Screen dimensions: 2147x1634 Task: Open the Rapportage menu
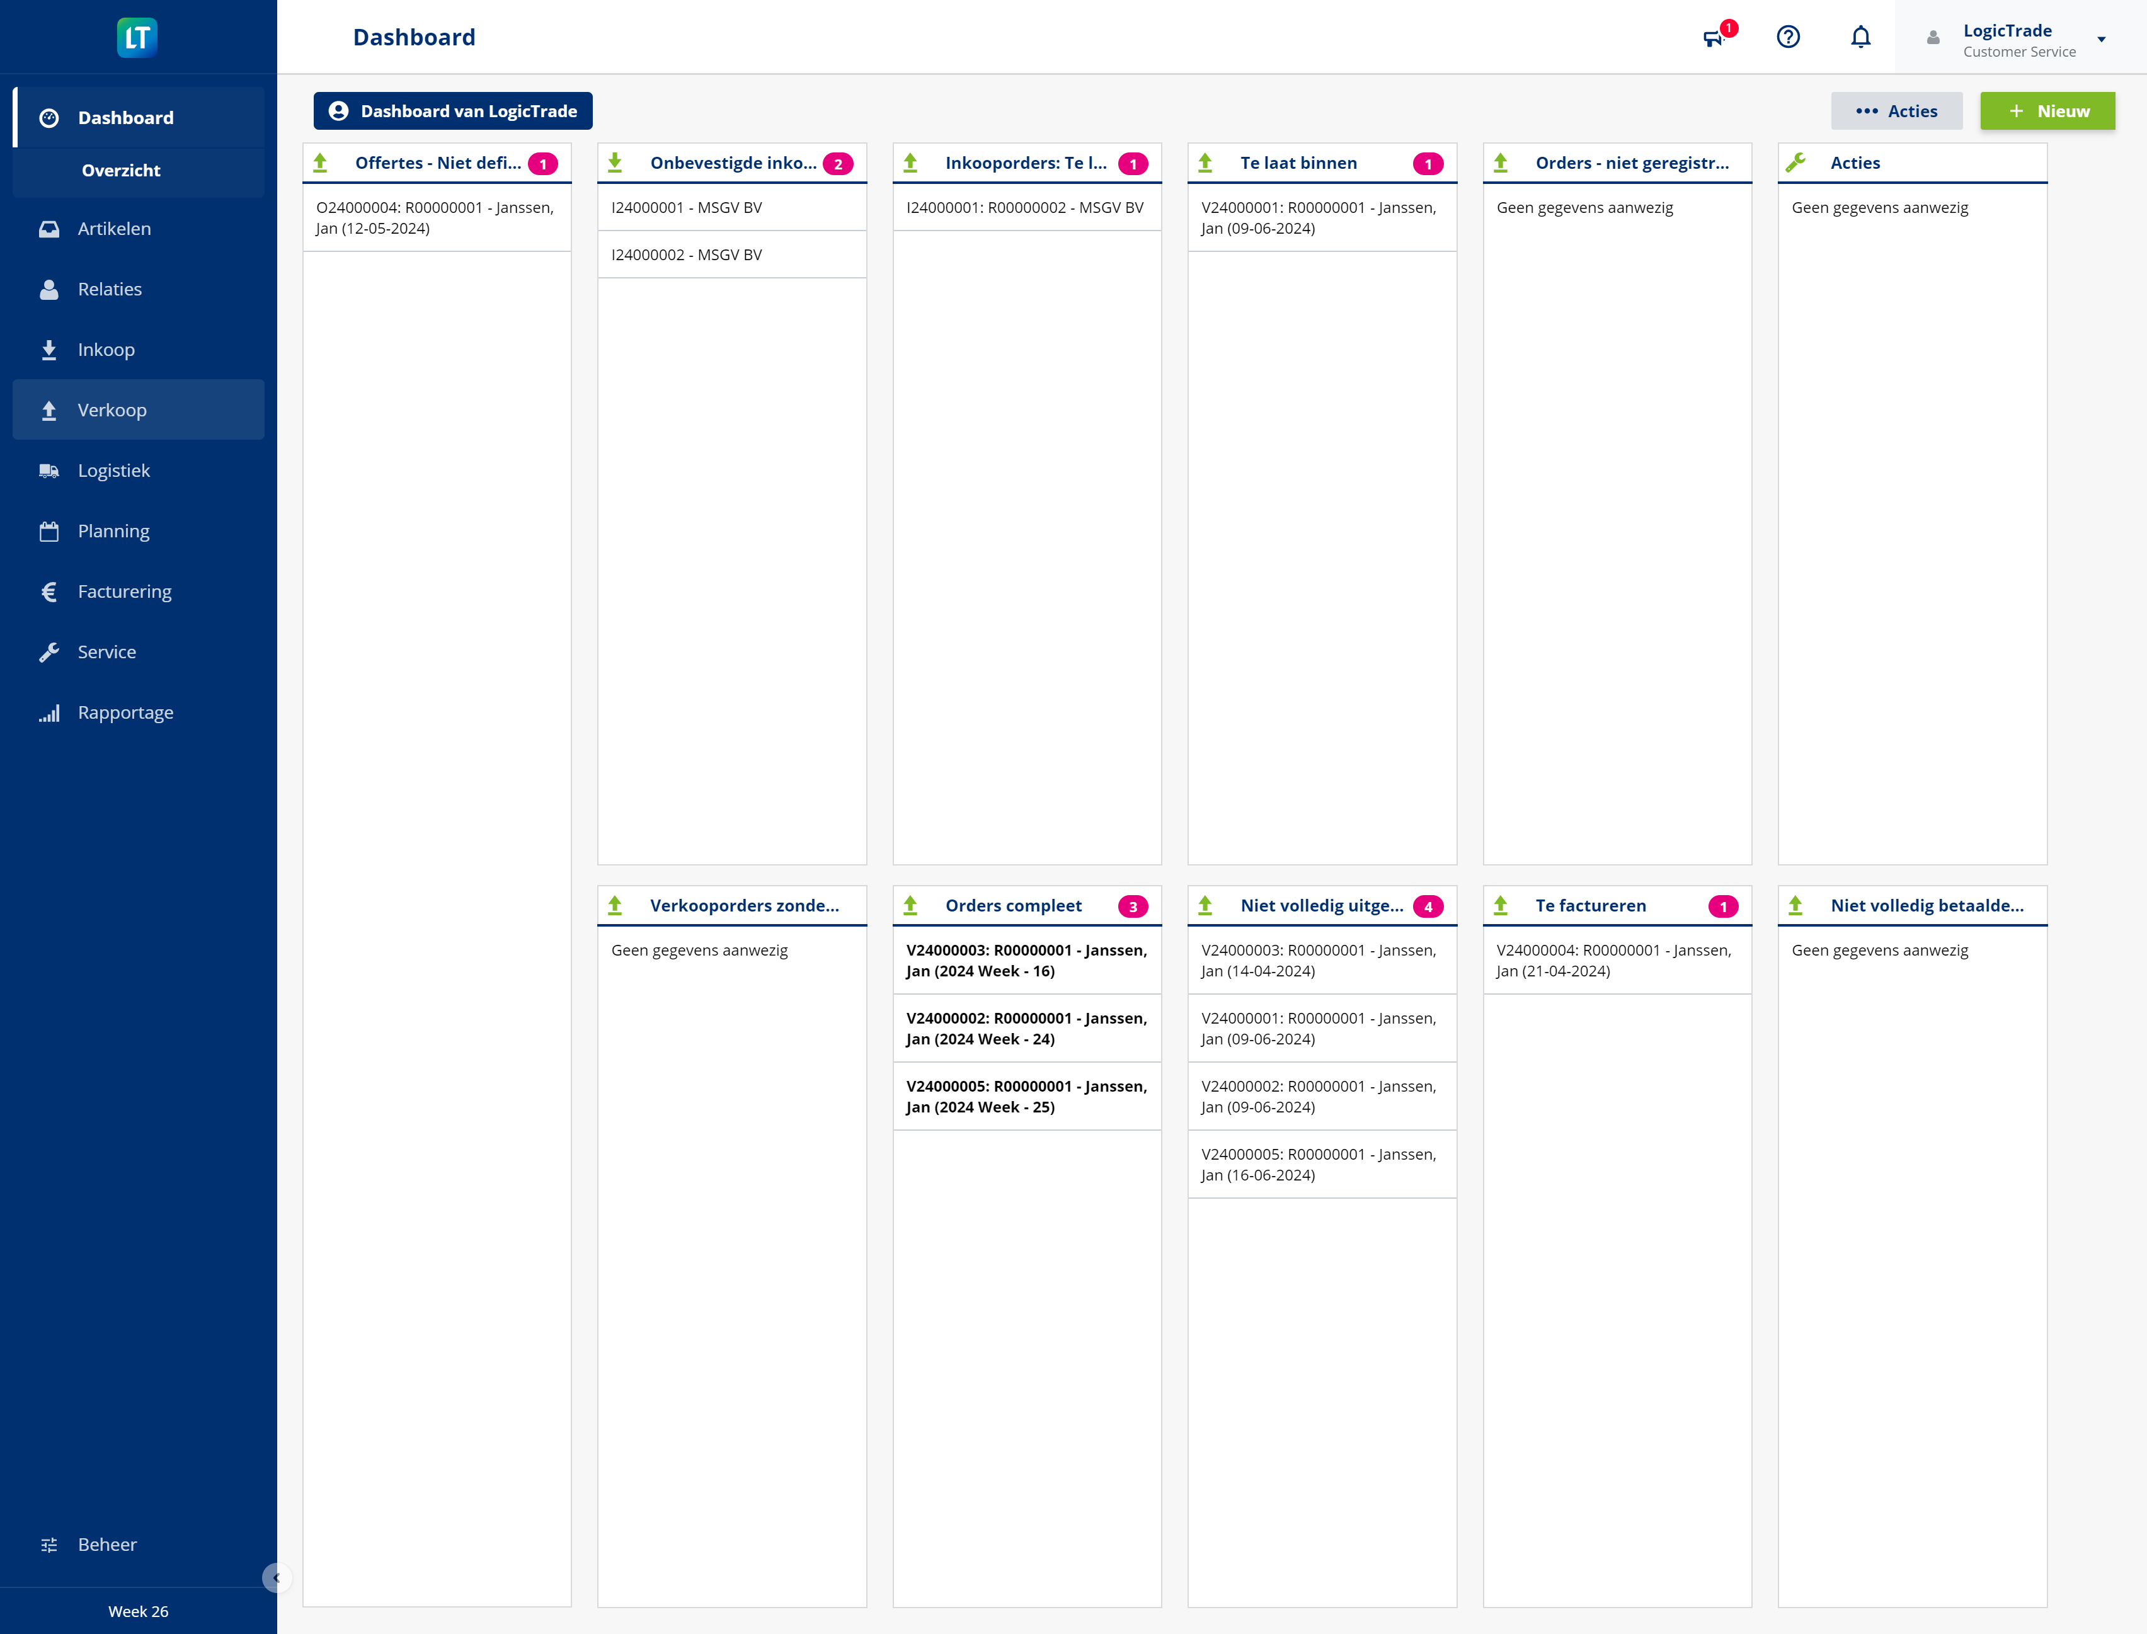(139, 713)
